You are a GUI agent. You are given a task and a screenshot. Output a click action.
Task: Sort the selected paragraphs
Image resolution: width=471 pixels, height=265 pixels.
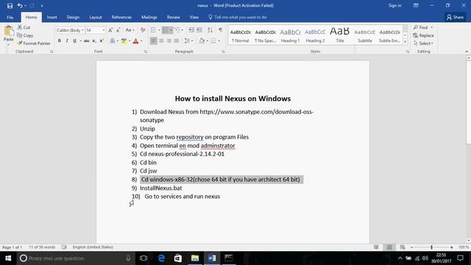coord(210,30)
